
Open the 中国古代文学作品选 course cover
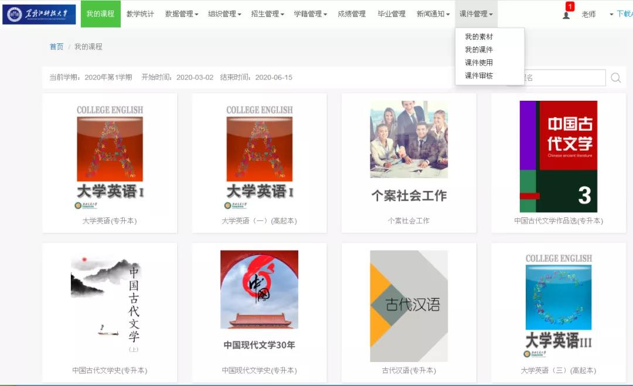click(x=558, y=156)
